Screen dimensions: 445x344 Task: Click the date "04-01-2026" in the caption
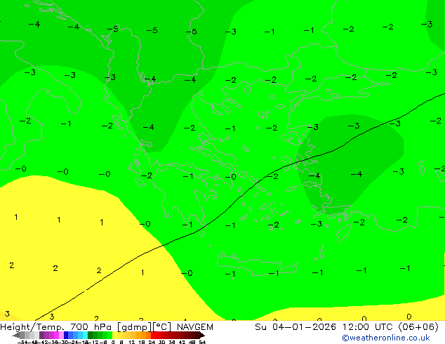pyautogui.click(x=304, y=327)
